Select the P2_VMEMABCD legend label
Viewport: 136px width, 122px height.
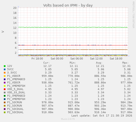tap(16, 96)
